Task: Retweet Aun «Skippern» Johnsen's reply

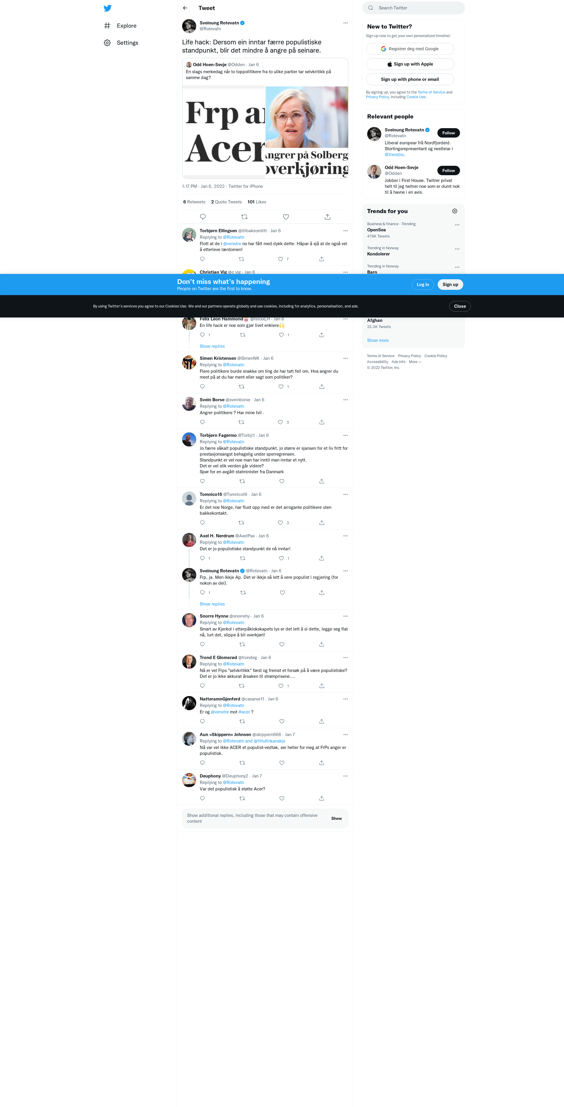Action: [242, 763]
